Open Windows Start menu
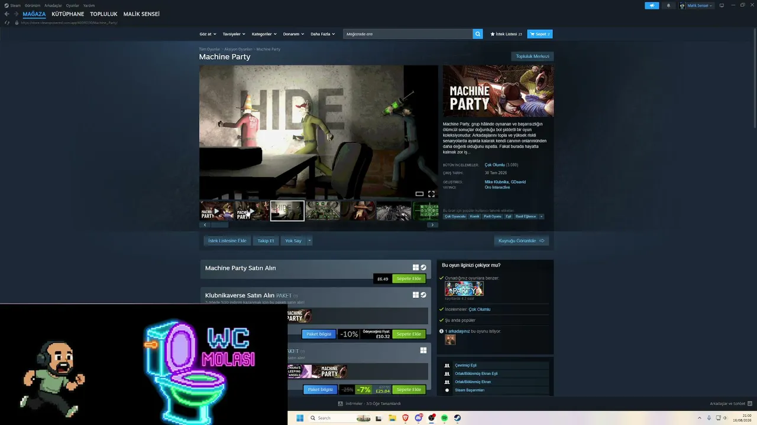 click(x=300, y=418)
